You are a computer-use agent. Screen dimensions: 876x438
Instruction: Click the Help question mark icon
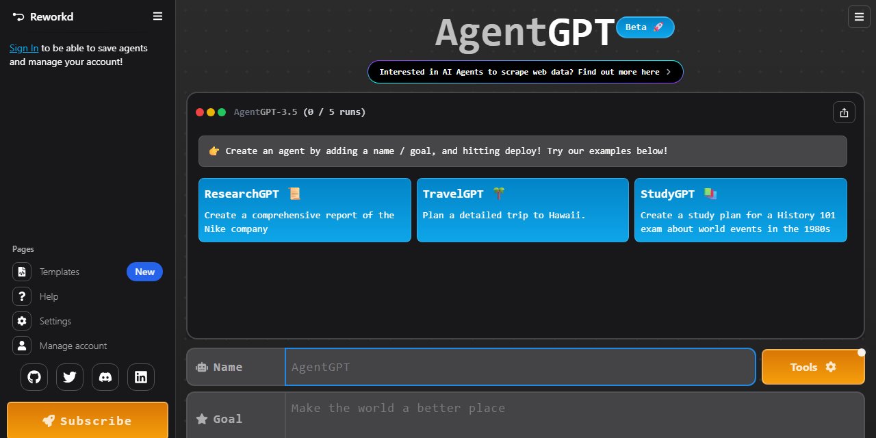coord(22,296)
